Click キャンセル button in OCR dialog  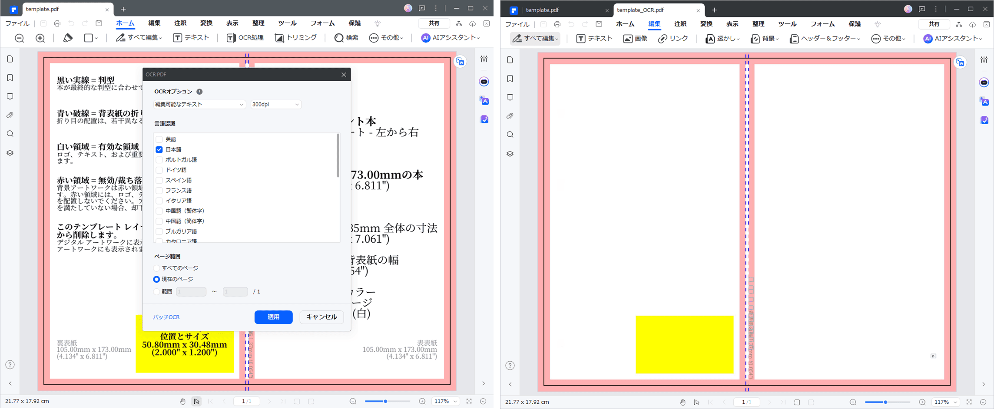point(321,317)
